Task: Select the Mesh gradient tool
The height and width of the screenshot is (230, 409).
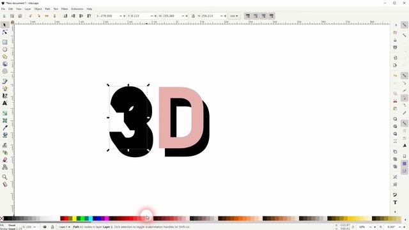Action: 4,121
